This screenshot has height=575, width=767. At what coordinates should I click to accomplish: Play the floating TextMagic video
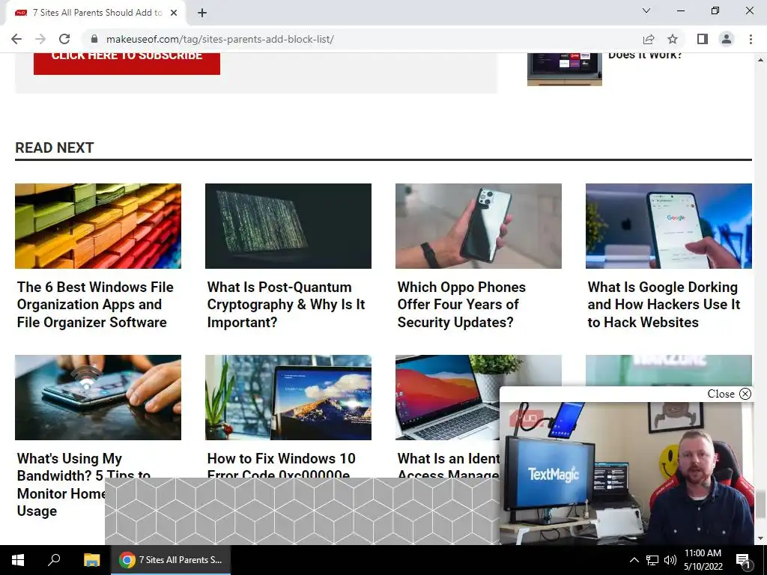[627, 473]
